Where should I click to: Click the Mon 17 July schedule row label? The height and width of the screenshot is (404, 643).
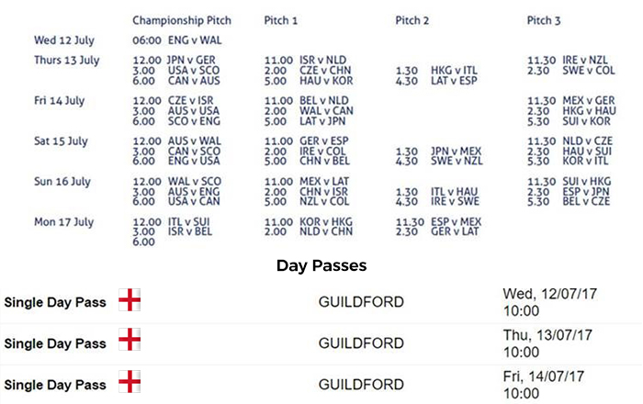click(62, 220)
